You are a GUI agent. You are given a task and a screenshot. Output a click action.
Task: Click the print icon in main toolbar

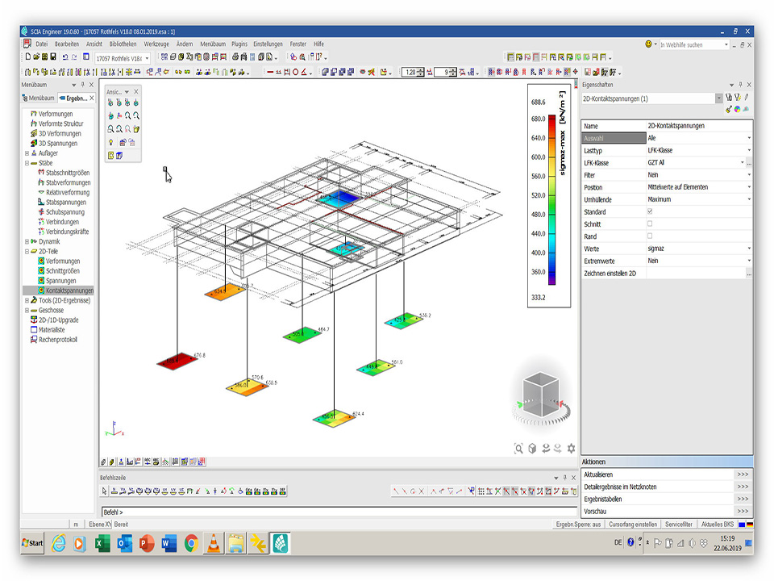(x=235, y=57)
